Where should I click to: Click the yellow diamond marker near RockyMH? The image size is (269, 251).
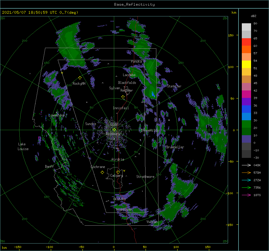click(x=80, y=78)
